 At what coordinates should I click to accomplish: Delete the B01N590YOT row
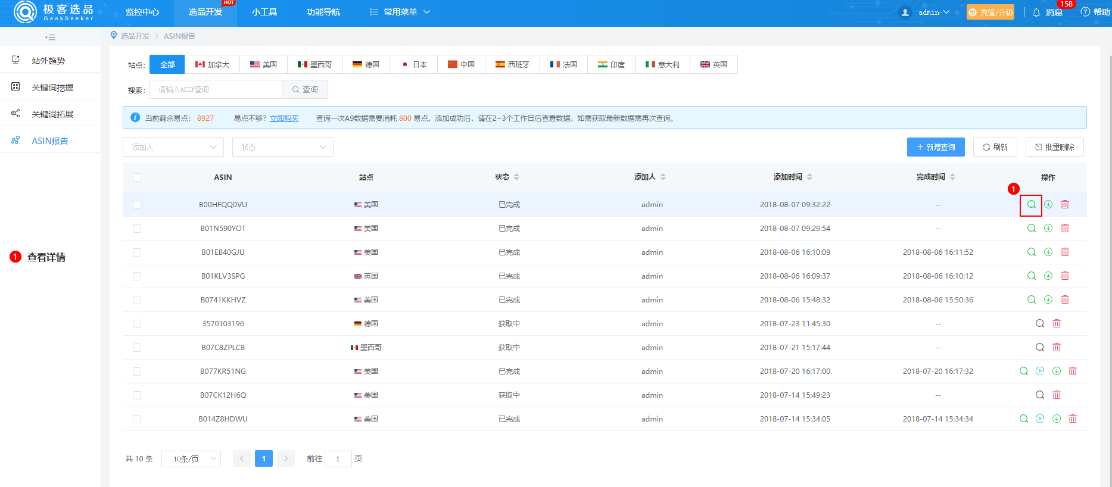click(x=1065, y=228)
